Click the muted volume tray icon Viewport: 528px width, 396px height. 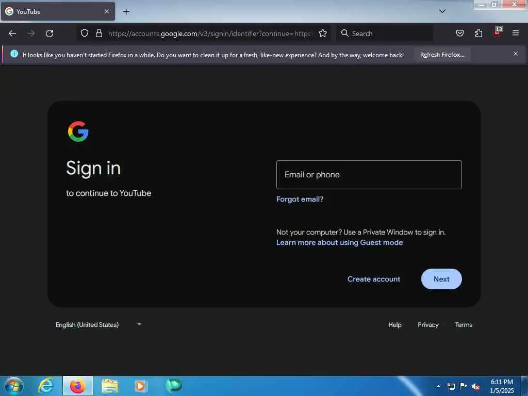point(476,387)
